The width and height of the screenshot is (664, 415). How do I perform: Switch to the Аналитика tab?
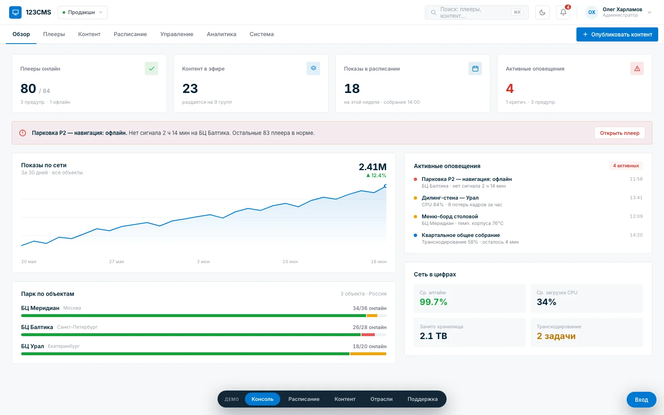click(x=222, y=34)
